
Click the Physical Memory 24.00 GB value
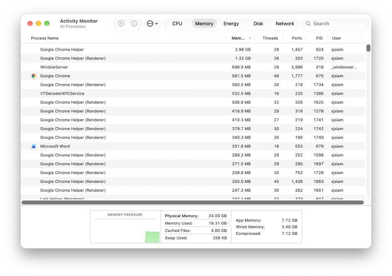tap(217, 216)
